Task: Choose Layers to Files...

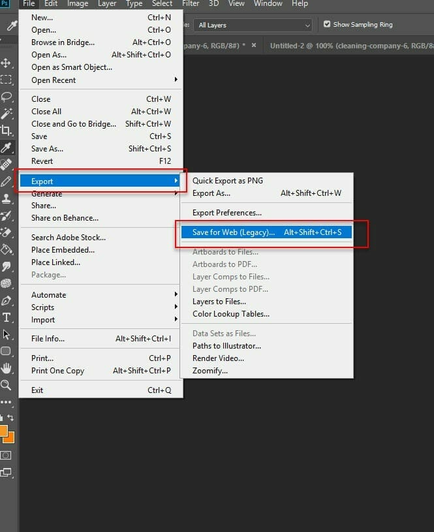Action: coord(266,302)
